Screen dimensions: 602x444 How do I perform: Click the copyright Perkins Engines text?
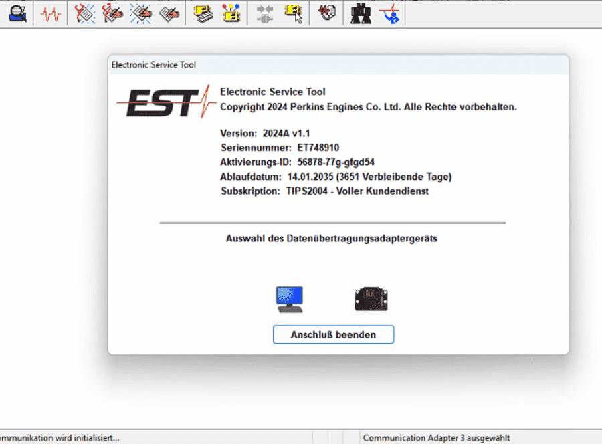click(369, 107)
